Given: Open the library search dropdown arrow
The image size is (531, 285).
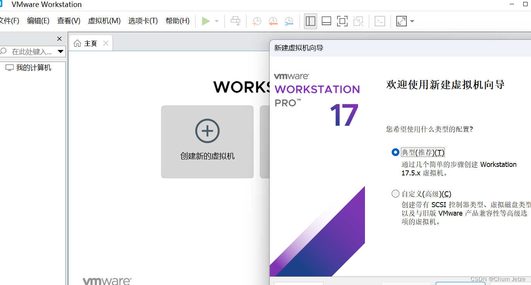Looking at the screenshot, I should pos(60,52).
